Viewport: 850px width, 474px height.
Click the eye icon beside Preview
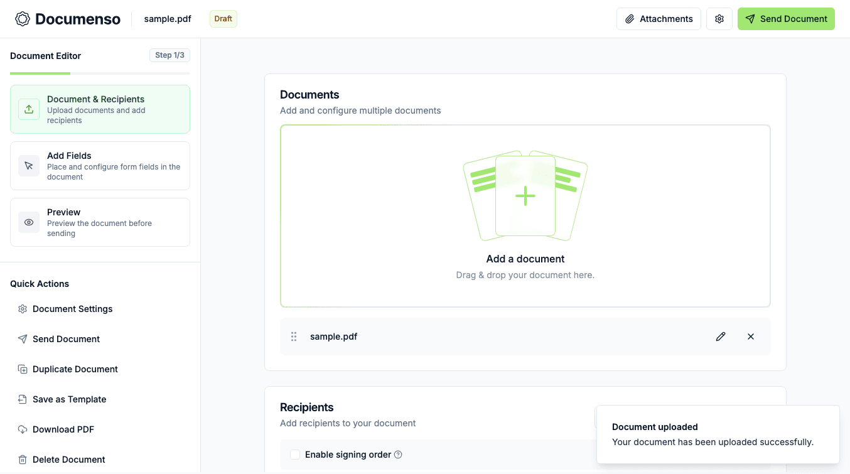pos(29,222)
